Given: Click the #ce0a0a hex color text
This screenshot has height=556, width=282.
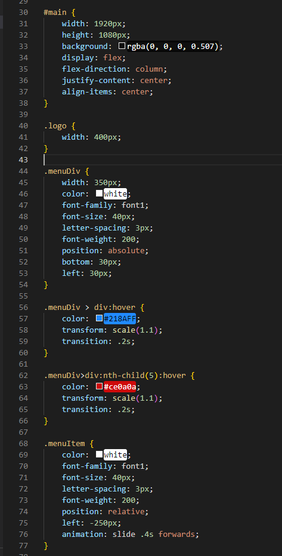Looking at the screenshot, I should tap(120, 387).
